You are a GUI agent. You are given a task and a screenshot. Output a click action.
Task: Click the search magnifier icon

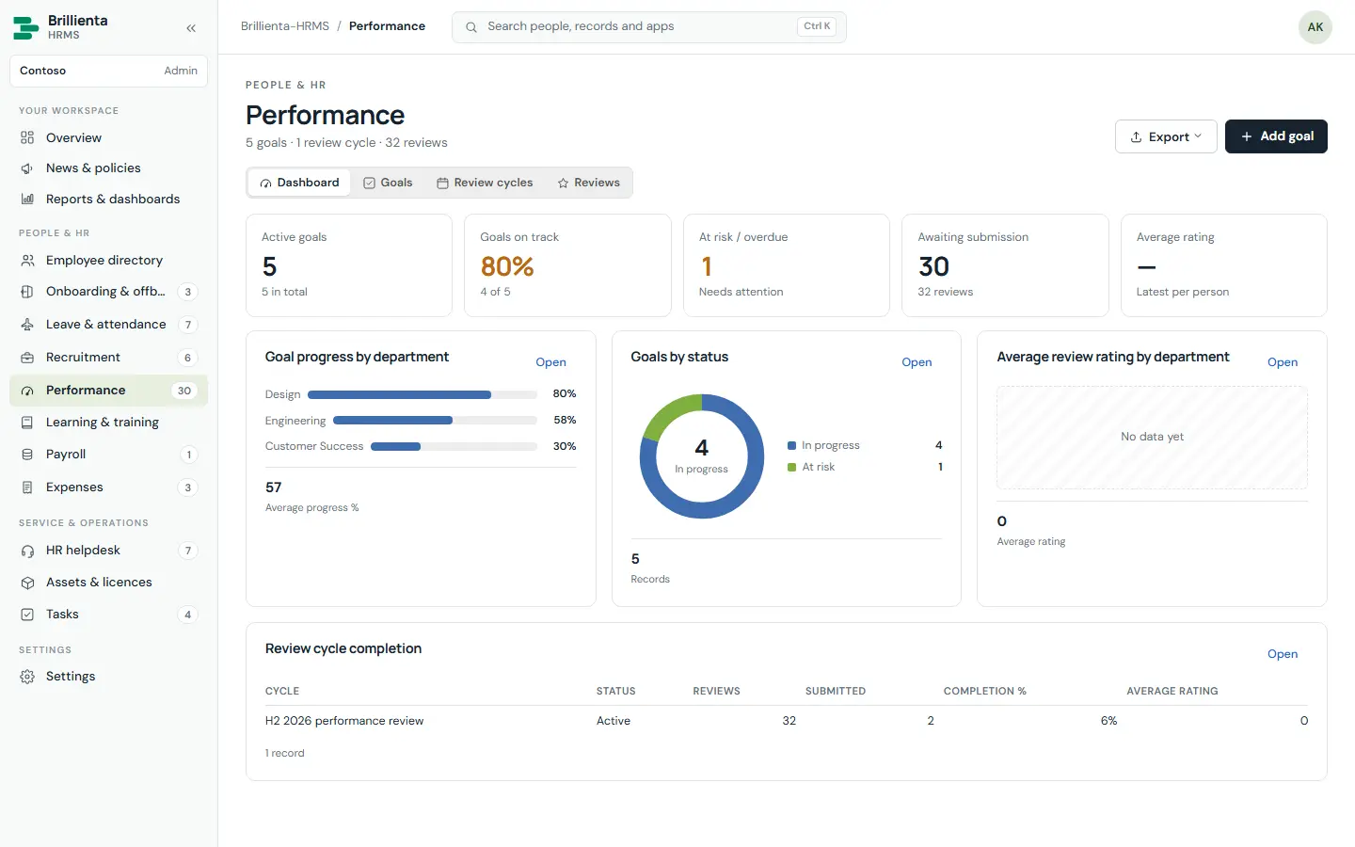[x=471, y=27]
